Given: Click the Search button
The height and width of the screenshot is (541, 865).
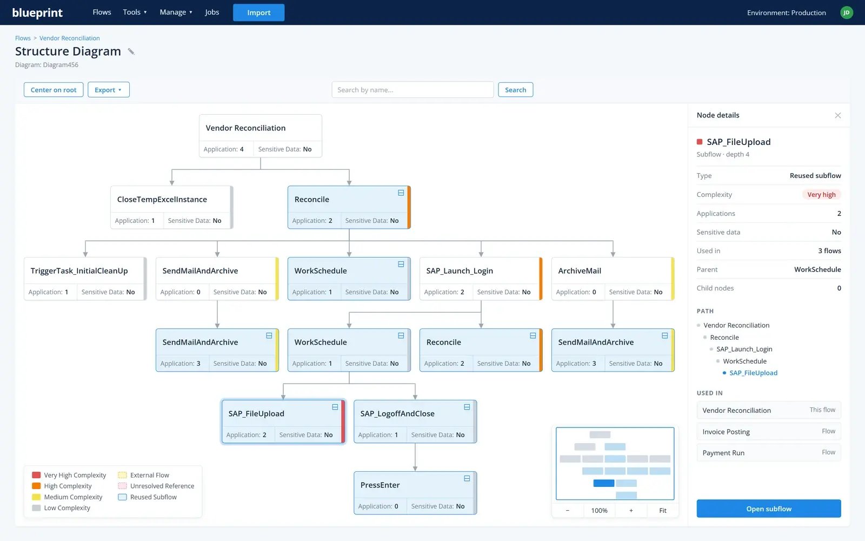Looking at the screenshot, I should tap(515, 90).
